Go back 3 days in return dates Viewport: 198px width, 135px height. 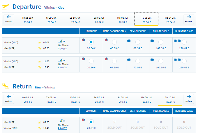(x=9, y=99)
